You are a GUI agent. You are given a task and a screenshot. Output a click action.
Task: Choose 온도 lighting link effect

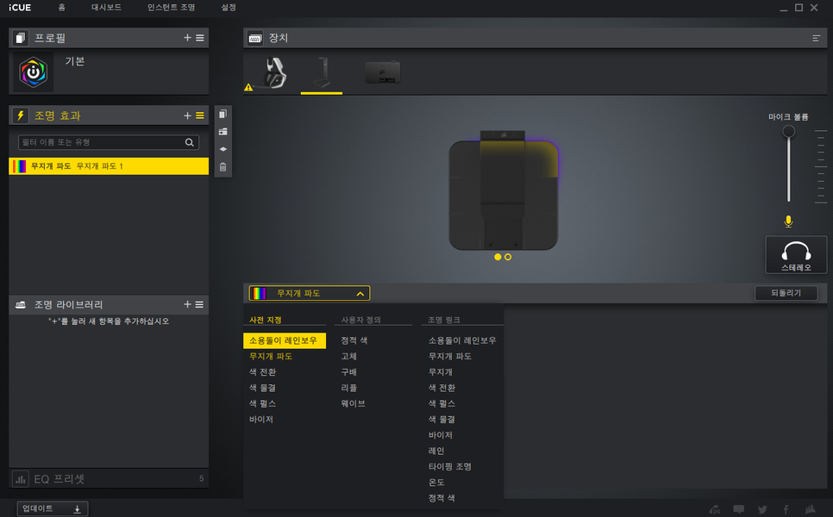pos(436,483)
